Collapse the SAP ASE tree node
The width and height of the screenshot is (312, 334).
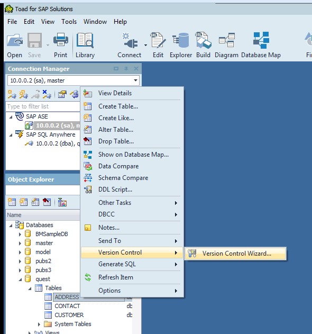coord(11,117)
